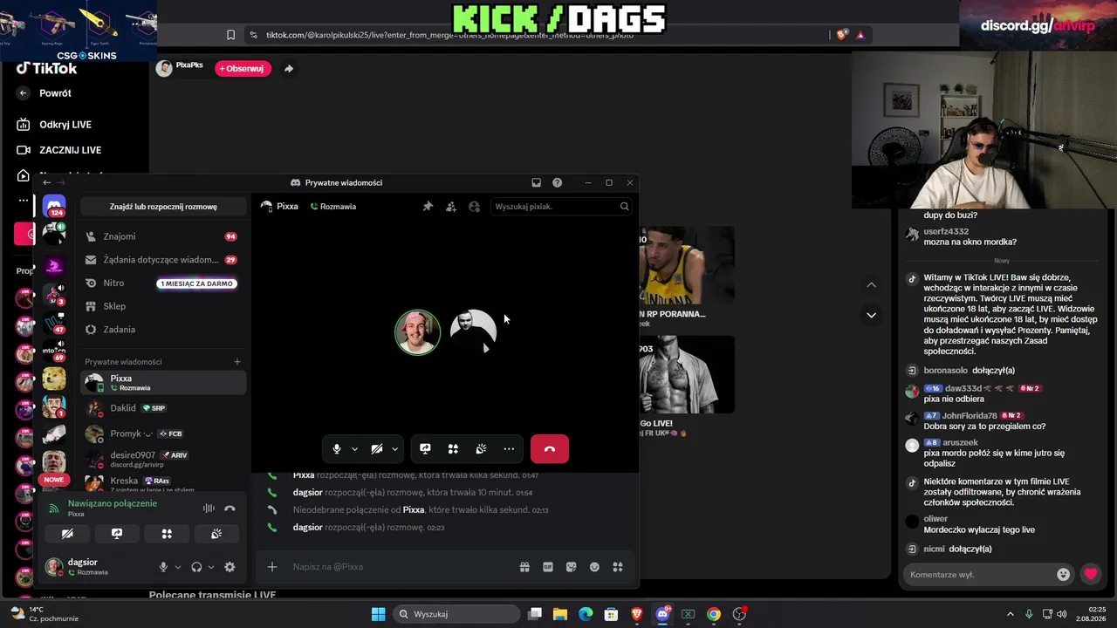
Task: Expand microphone device options in the call
Action: (354, 449)
